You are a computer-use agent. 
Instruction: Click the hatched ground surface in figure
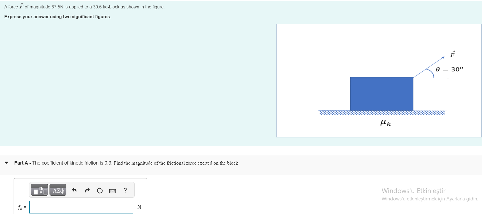click(x=382, y=113)
